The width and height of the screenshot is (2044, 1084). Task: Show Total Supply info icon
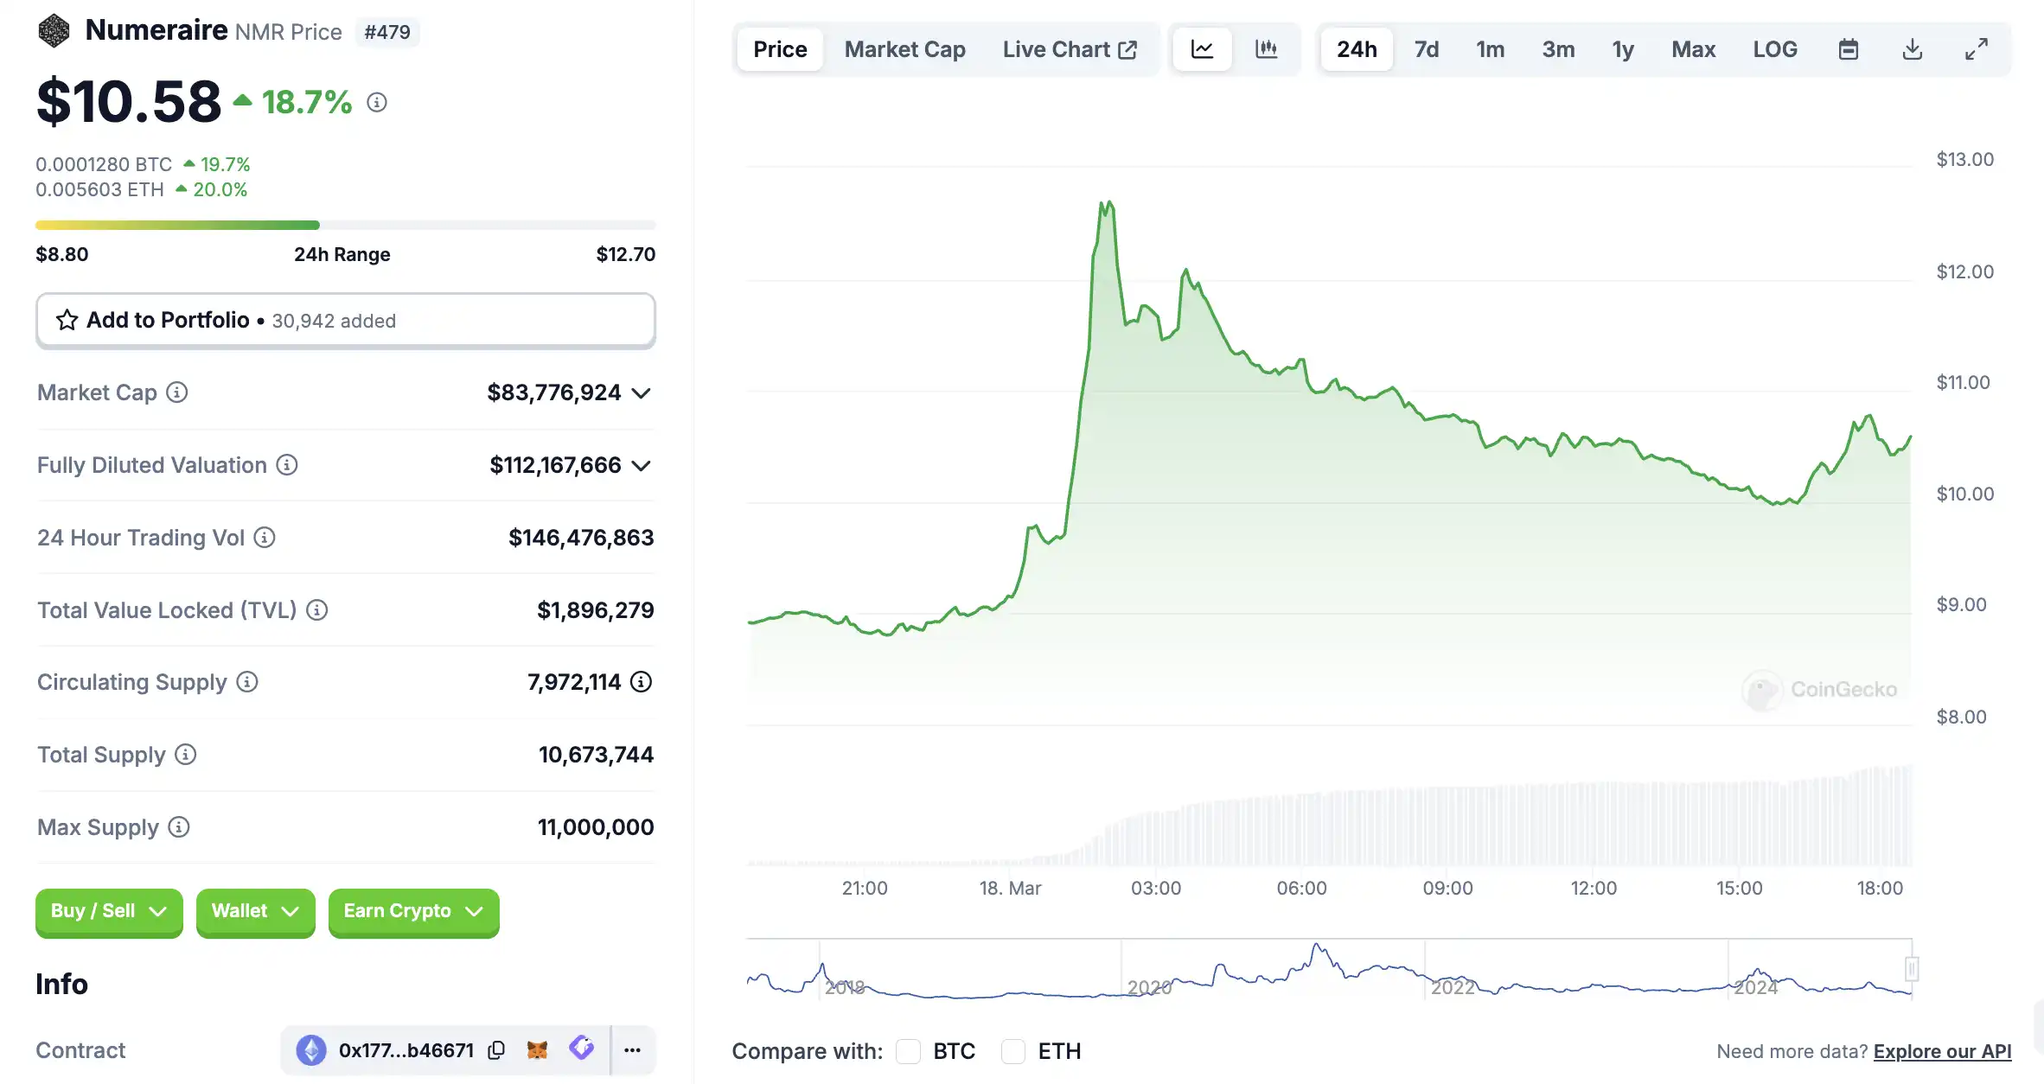point(186,755)
